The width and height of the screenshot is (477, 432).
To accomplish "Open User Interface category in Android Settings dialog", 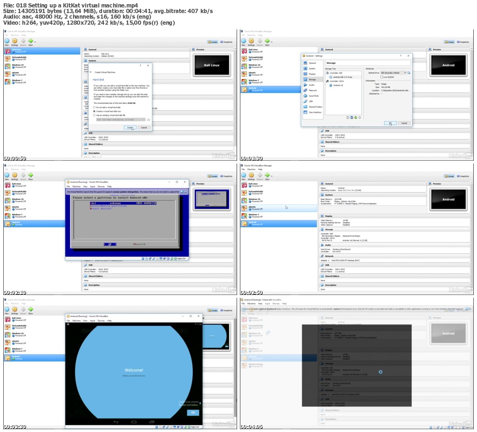I will coord(313,112).
